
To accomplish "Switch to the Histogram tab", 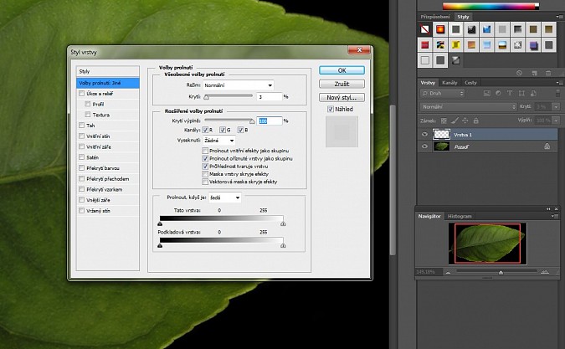I will [x=460, y=216].
